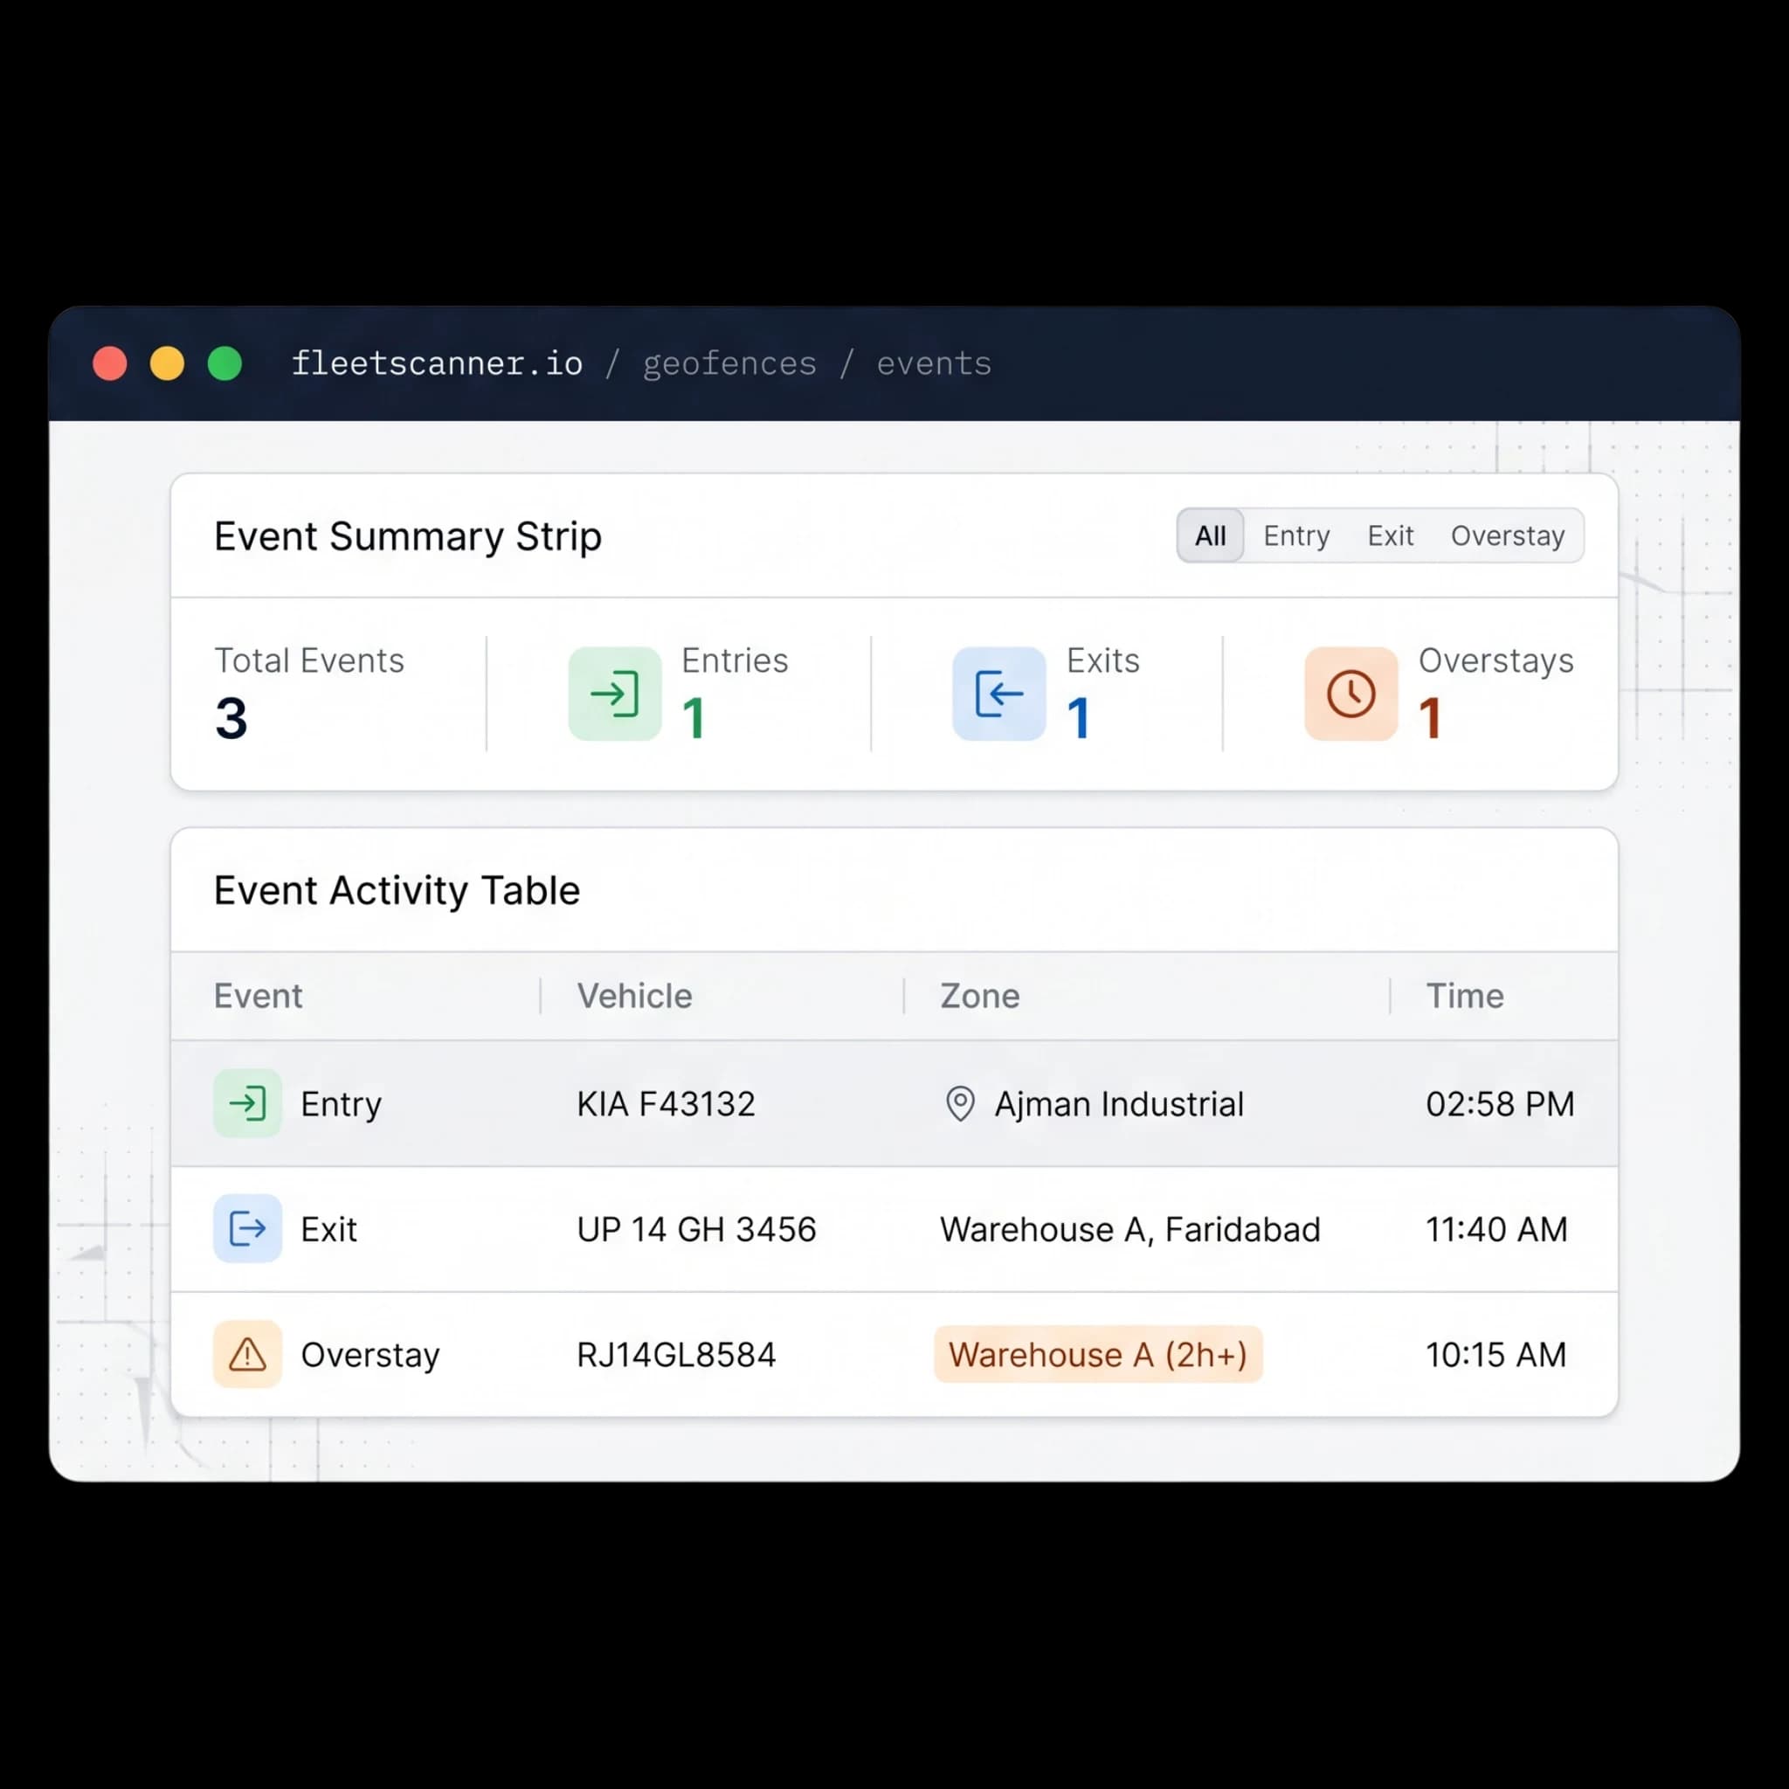Viewport: 1789px width, 1789px height.
Task: Sort by the Event column header
Action: click(259, 996)
